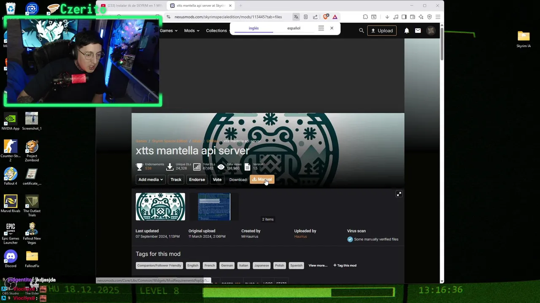The width and height of the screenshot is (540, 303).
Task: Open the browser extensions puzzle icon
Action: tap(365, 17)
